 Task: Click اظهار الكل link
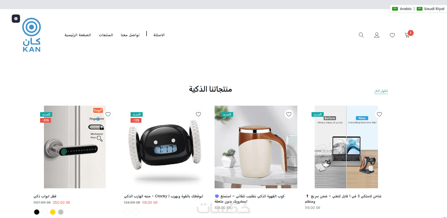click(x=381, y=91)
